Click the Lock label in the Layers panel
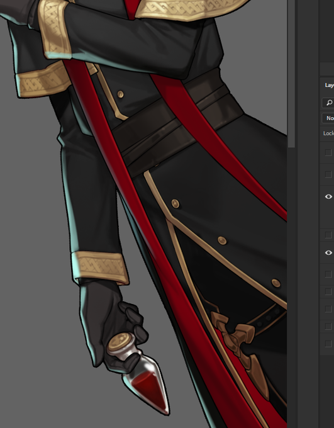 coord(328,133)
